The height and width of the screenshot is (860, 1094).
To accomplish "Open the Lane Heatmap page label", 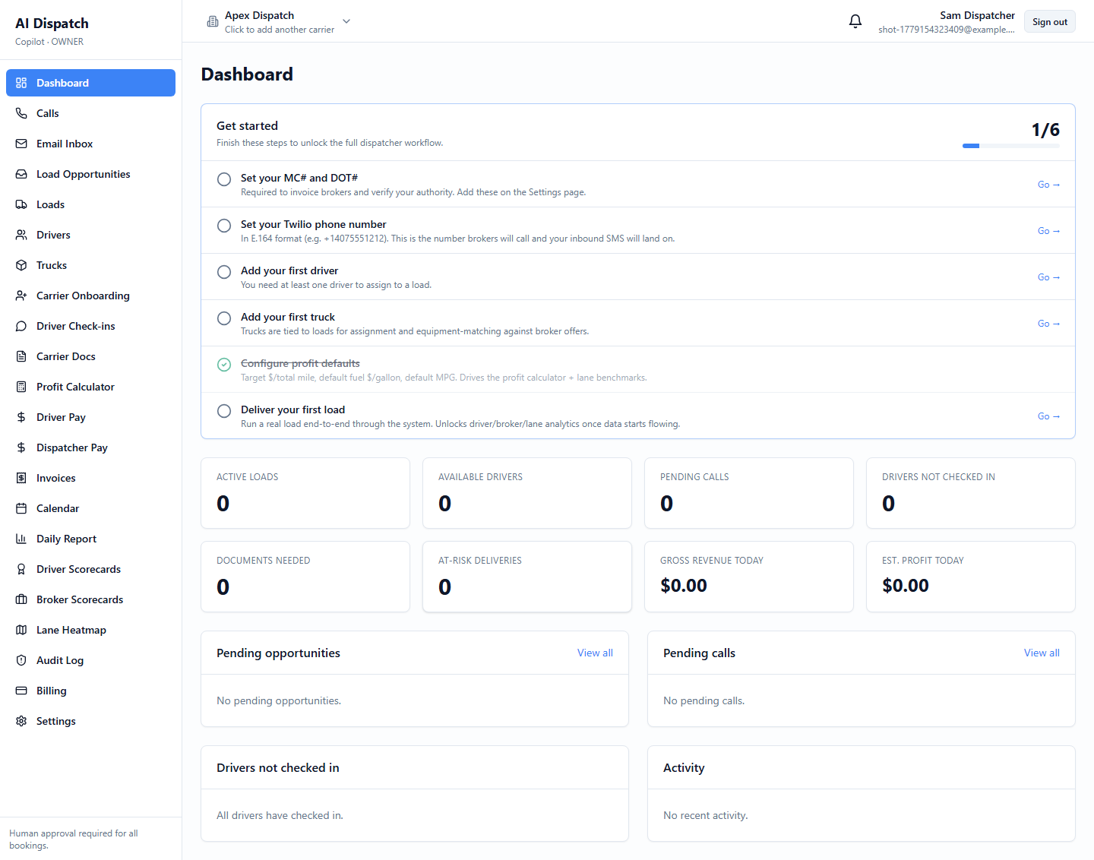I will [x=71, y=630].
